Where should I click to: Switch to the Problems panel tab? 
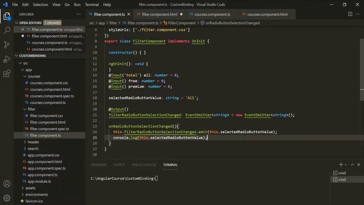tap(99, 165)
